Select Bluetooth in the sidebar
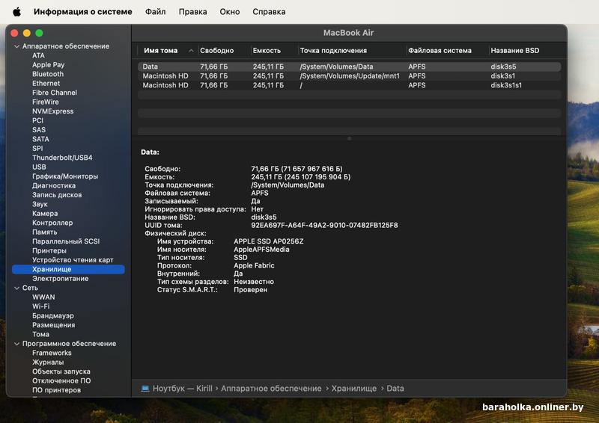Screen dimensions: 599x423 [48, 74]
